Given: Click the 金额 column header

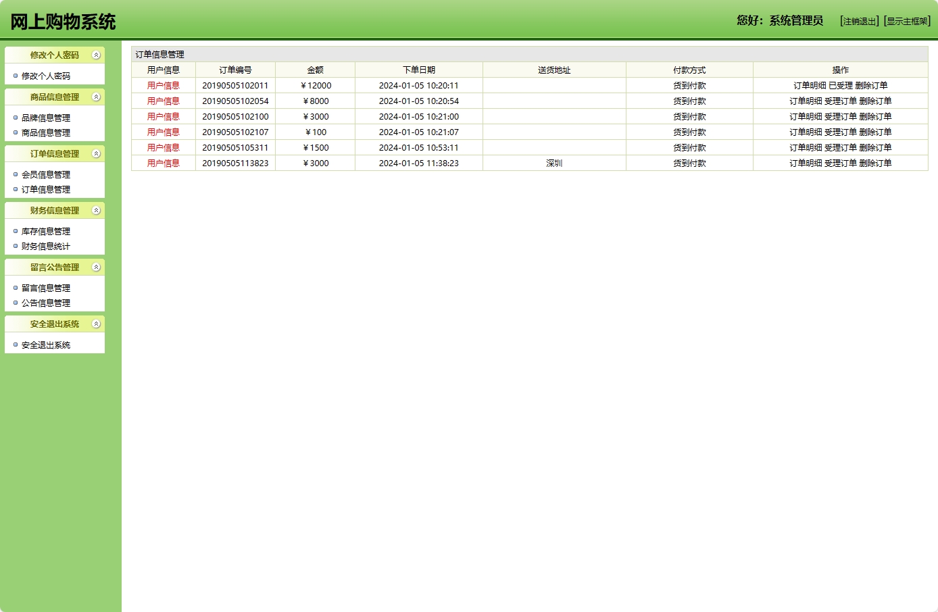Looking at the screenshot, I should click(315, 70).
